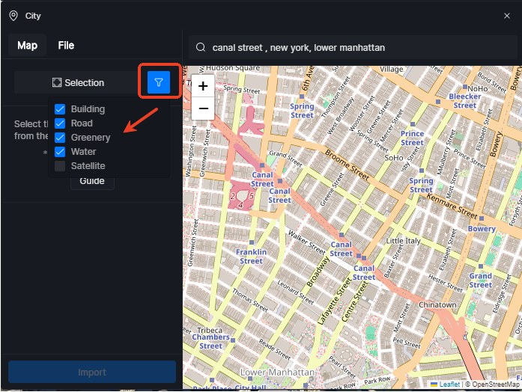Click the Little Italy neighborhood label
Viewport: 522px width, 392px height.
[403, 241]
